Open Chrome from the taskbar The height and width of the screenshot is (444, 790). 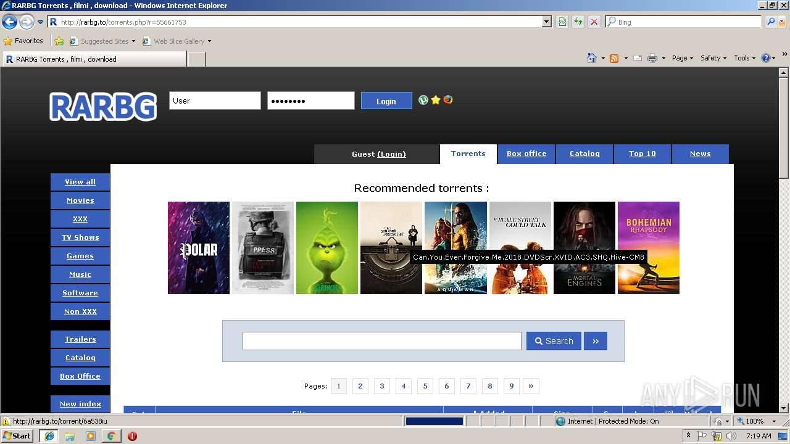111,436
